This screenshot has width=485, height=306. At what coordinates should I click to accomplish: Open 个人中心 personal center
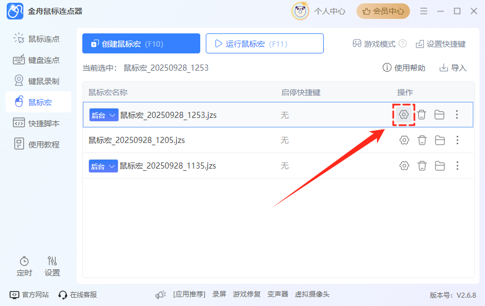(x=330, y=12)
